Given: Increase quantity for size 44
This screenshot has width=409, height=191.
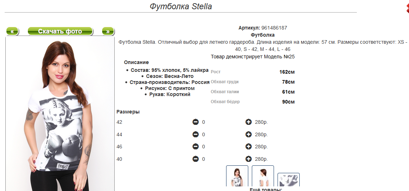Looking at the screenshot, I should click(249, 134).
